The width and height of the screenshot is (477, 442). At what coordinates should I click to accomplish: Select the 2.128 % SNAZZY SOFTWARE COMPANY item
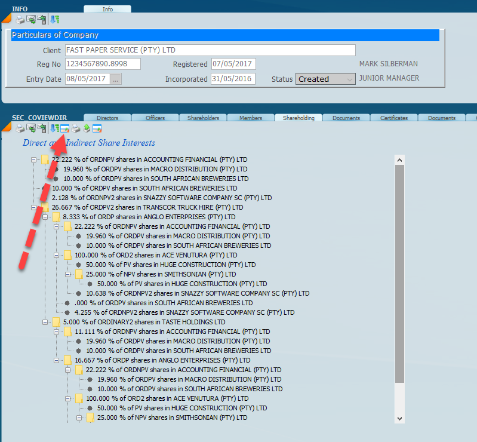tap(161, 198)
